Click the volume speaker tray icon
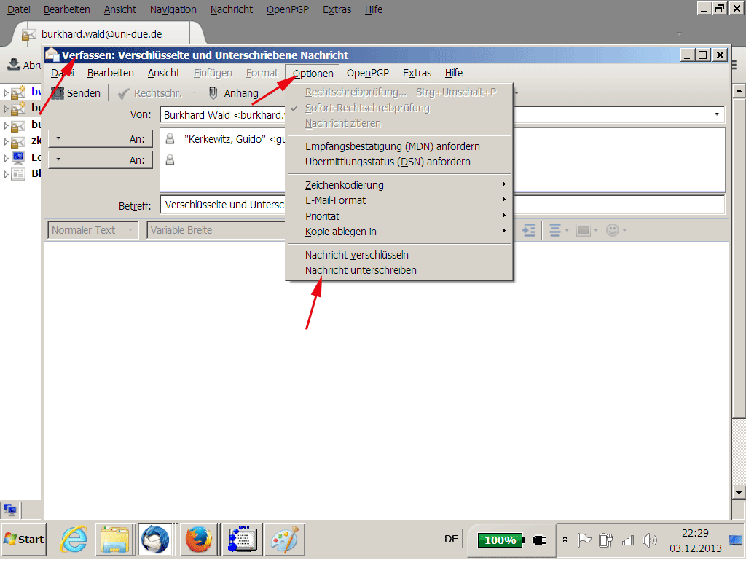The height and width of the screenshot is (584, 746). point(651,540)
